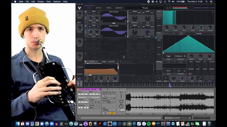Click the envelope Attack knob

pos(175,27)
